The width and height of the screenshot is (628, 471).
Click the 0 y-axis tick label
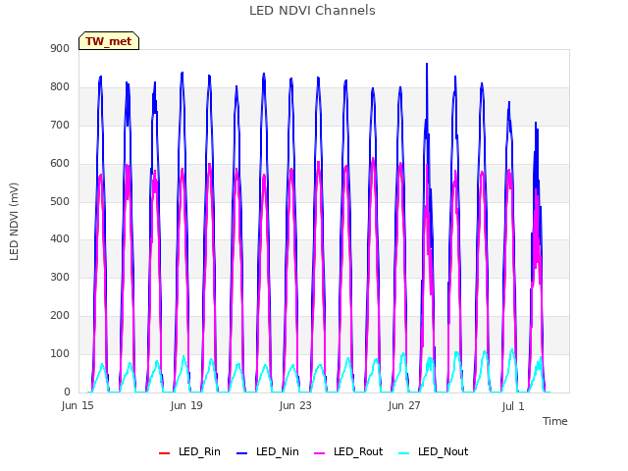point(67,392)
